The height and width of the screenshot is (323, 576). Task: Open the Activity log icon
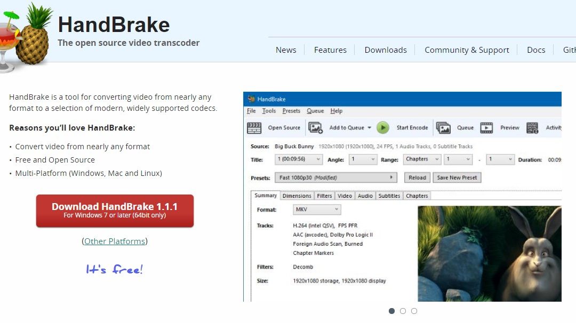(x=532, y=127)
